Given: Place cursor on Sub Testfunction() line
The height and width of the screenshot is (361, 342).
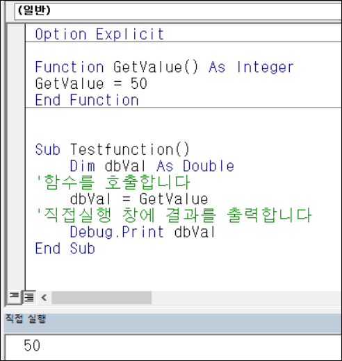Looking at the screenshot, I should point(113,149).
